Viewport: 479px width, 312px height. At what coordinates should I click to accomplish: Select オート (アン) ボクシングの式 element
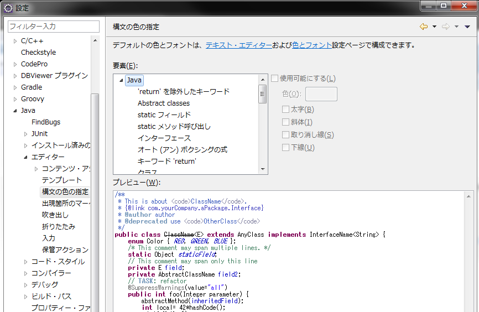183,150
